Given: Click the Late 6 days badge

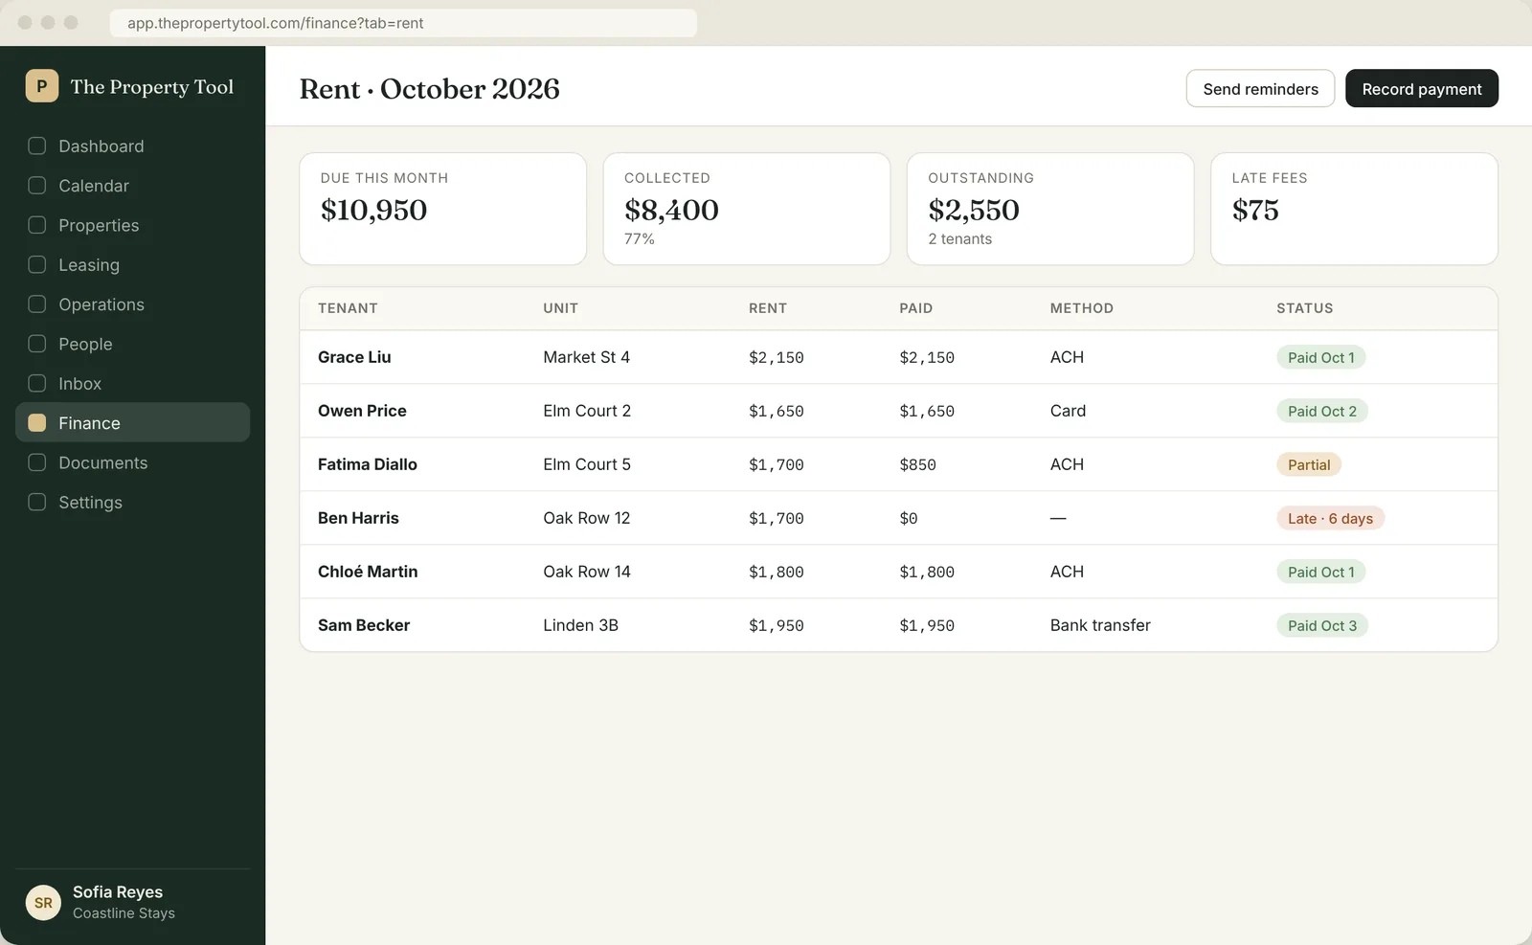Looking at the screenshot, I should coord(1330,518).
